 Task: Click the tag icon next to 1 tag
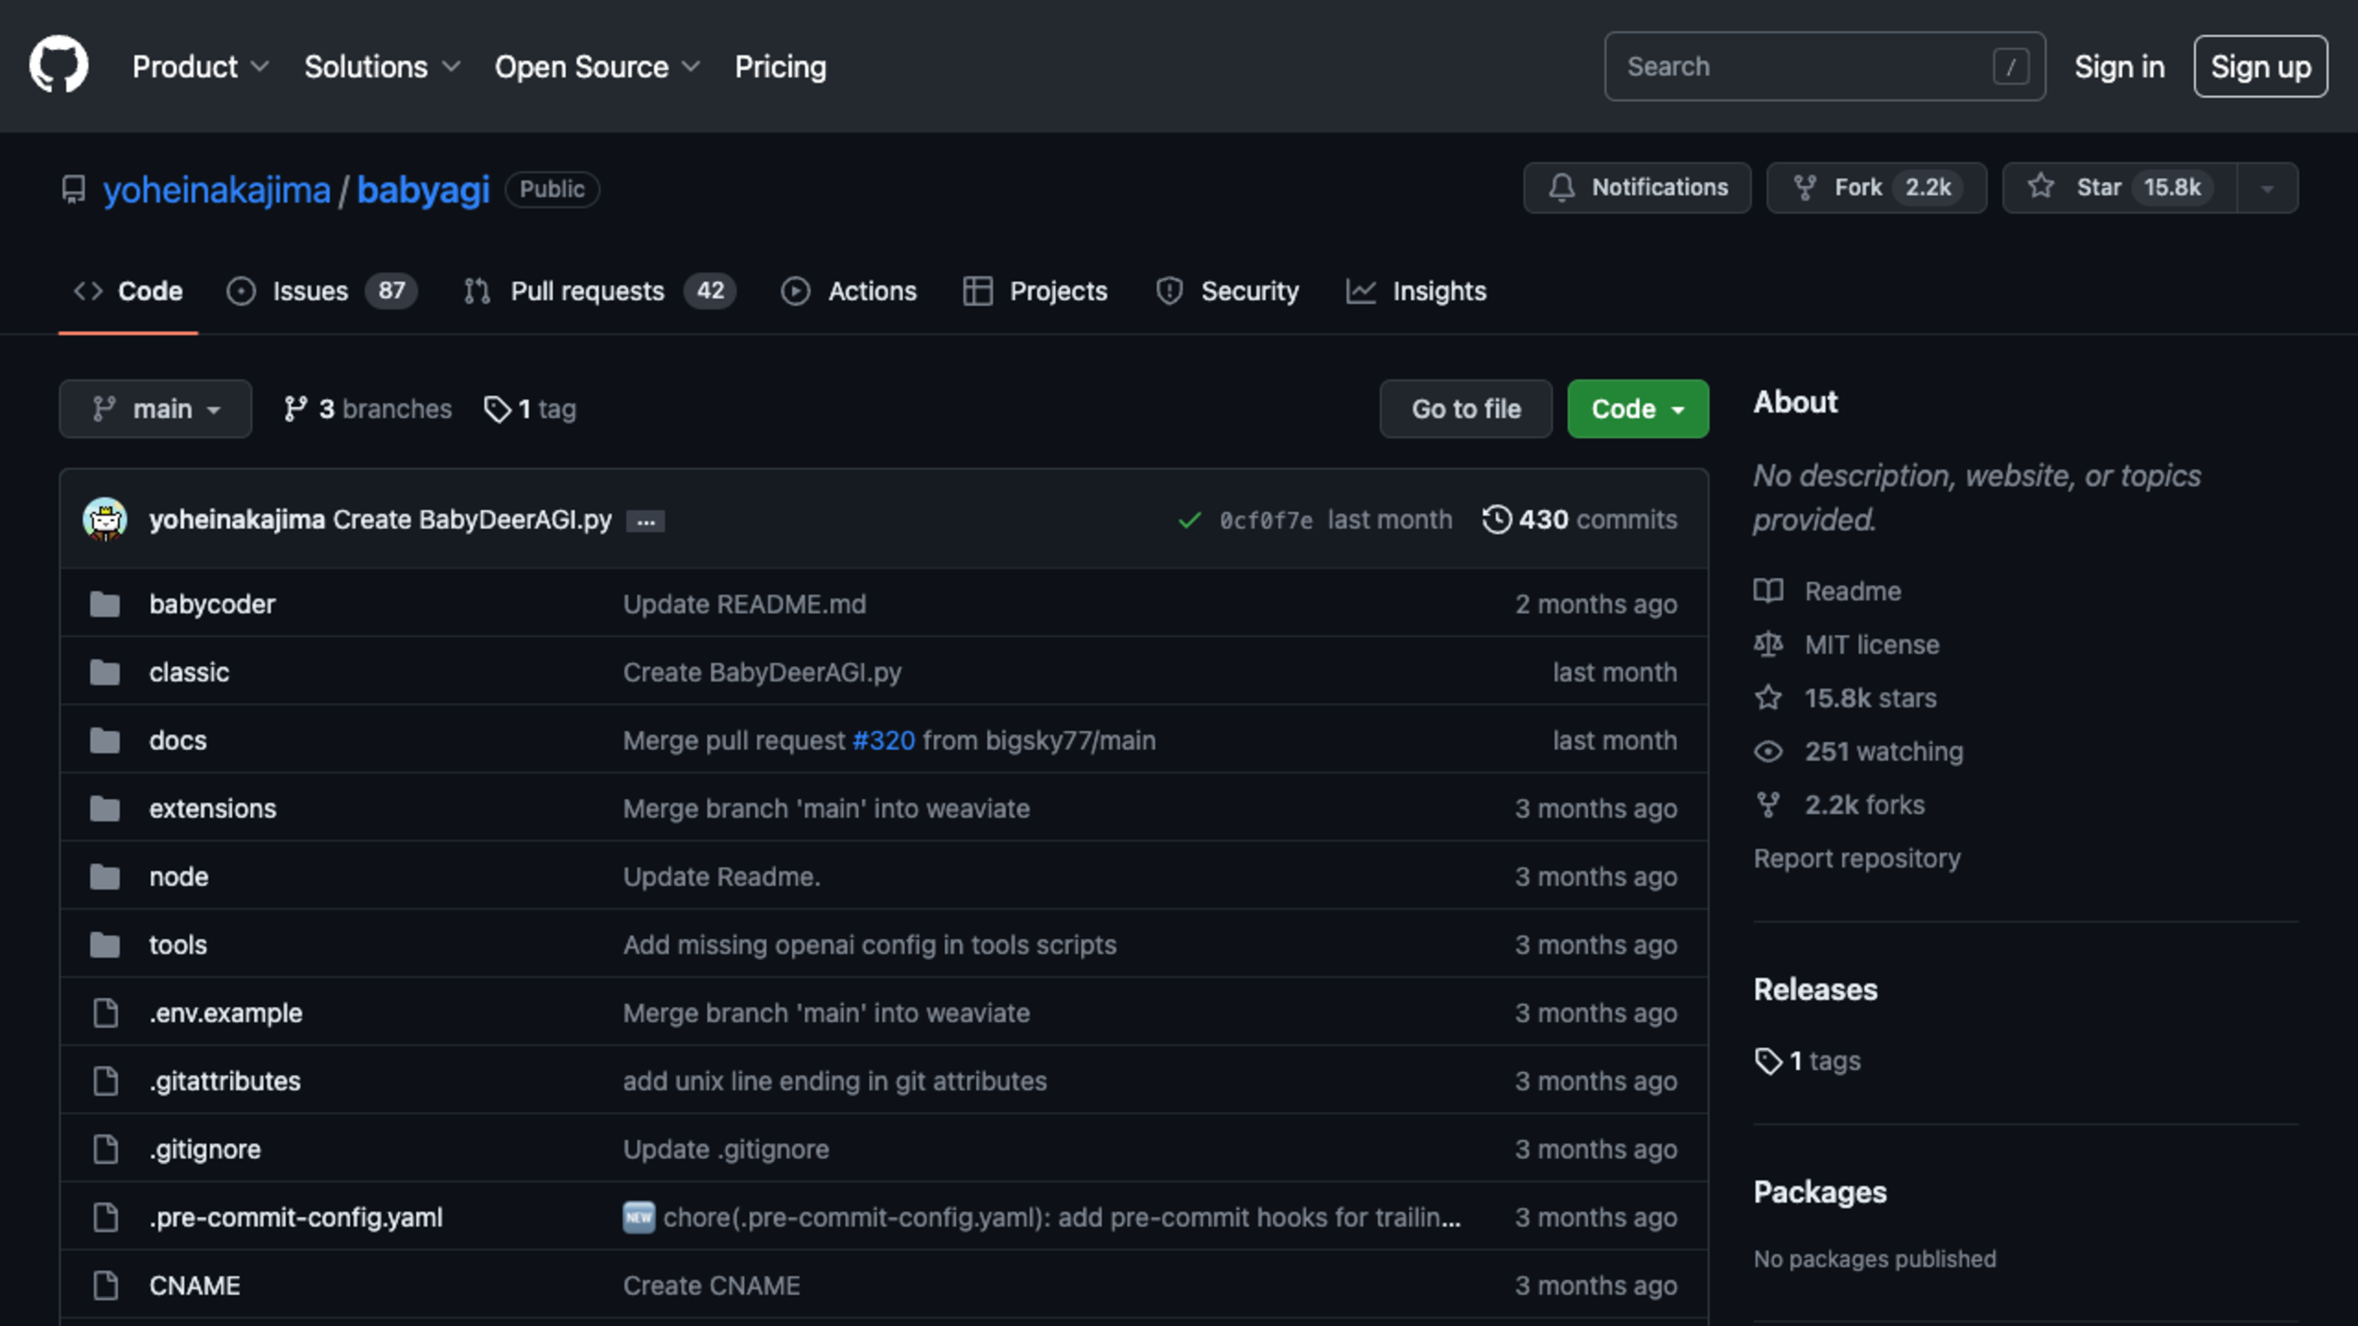pos(497,409)
